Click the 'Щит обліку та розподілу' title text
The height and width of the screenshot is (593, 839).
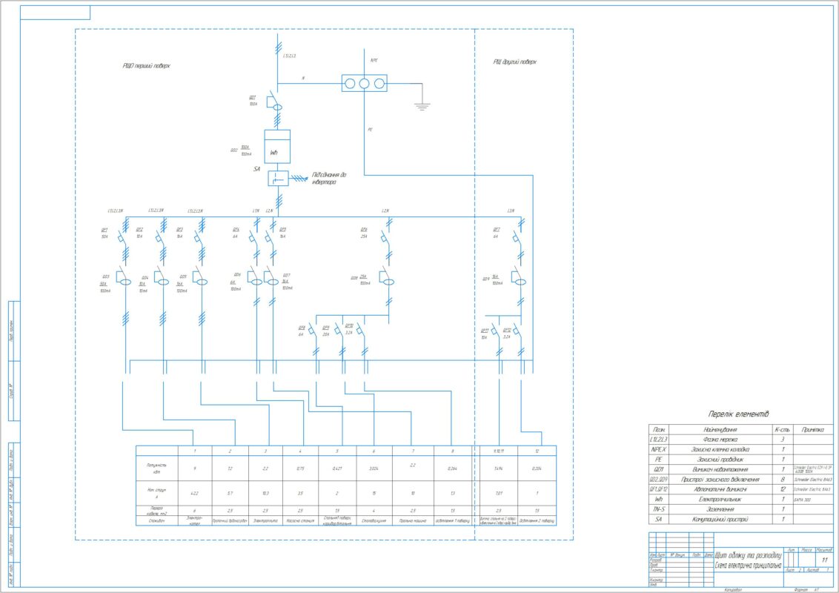tap(748, 555)
